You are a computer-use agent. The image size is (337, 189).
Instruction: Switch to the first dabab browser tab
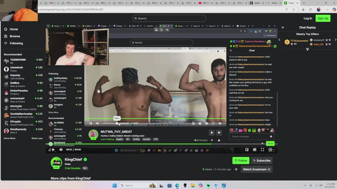(x=255, y=3)
